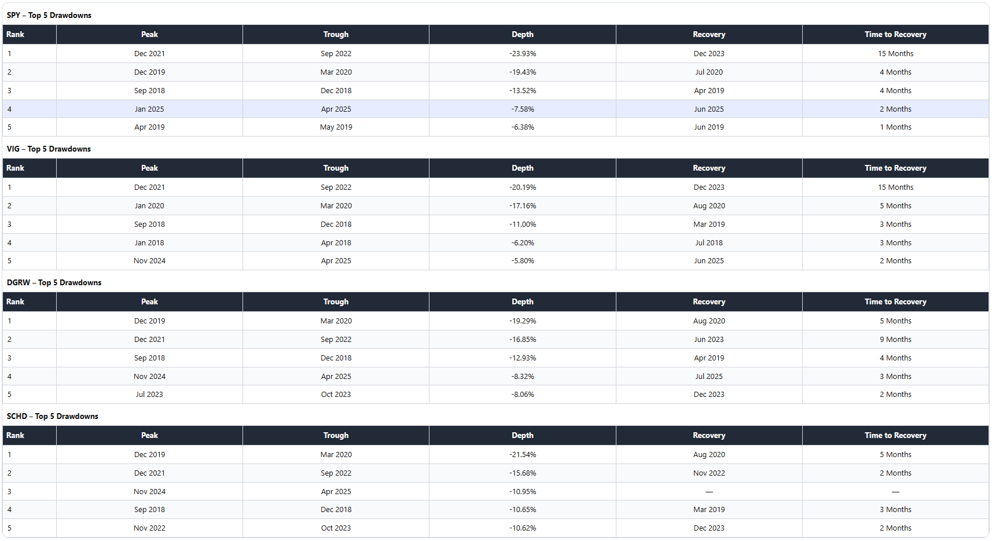Click the VIG -17.16% depth value
Screen dimensions: 992x541
click(522, 206)
